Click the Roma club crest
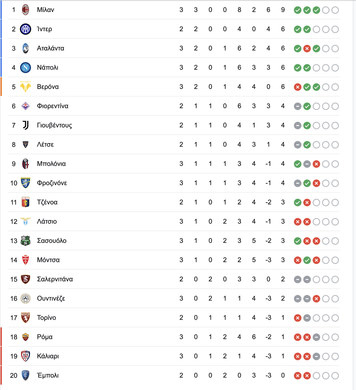The height and width of the screenshot is (390, 356). coord(26,337)
